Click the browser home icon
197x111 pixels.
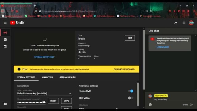(17, 11)
